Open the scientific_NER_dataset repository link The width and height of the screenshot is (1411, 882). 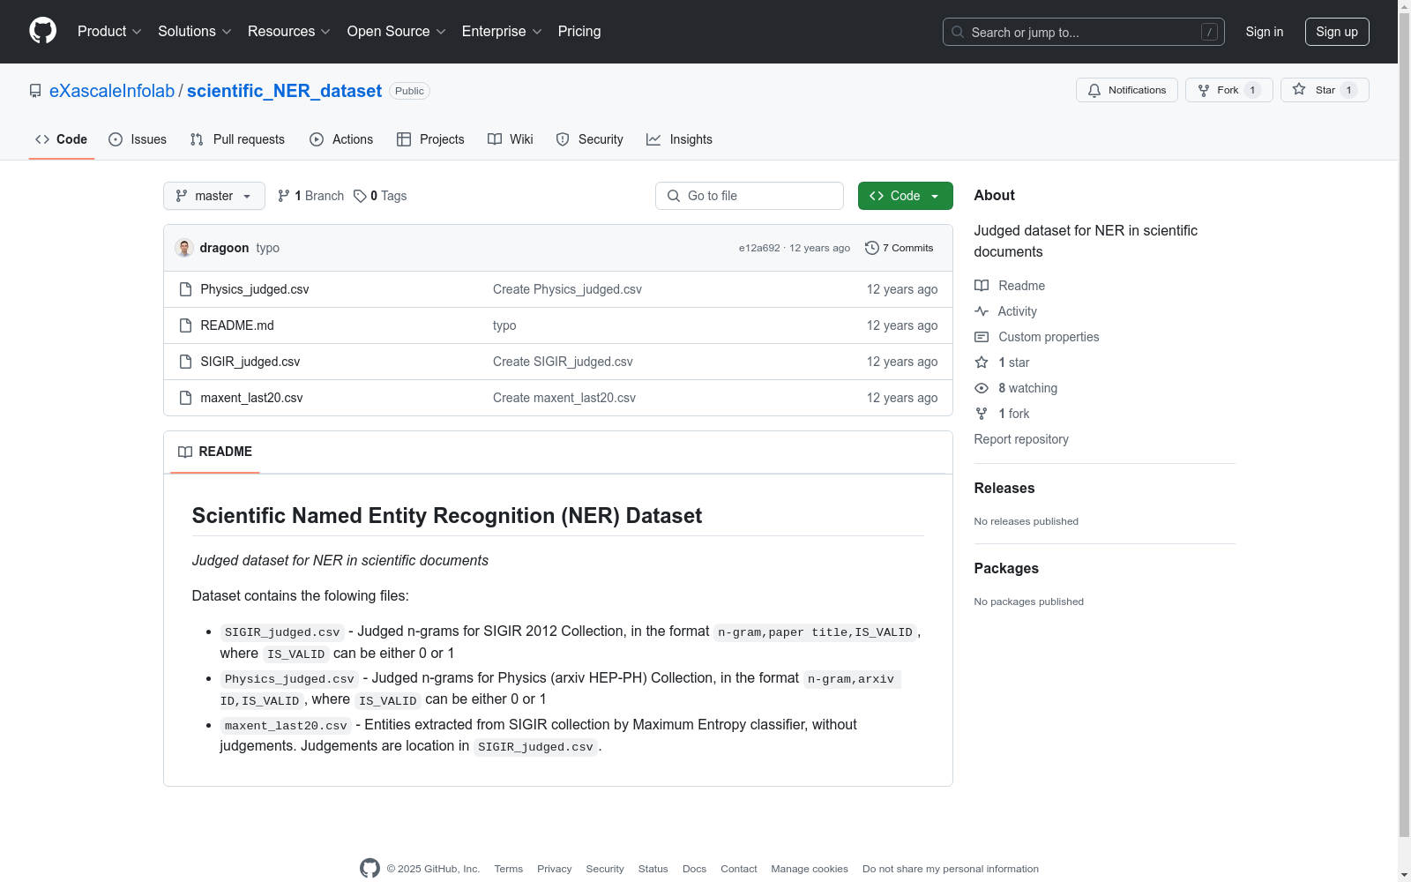point(284,91)
